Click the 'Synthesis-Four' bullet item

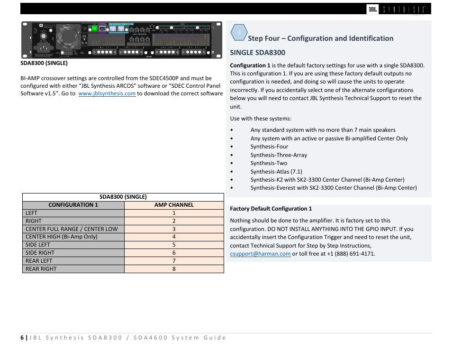(x=269, y=147)
